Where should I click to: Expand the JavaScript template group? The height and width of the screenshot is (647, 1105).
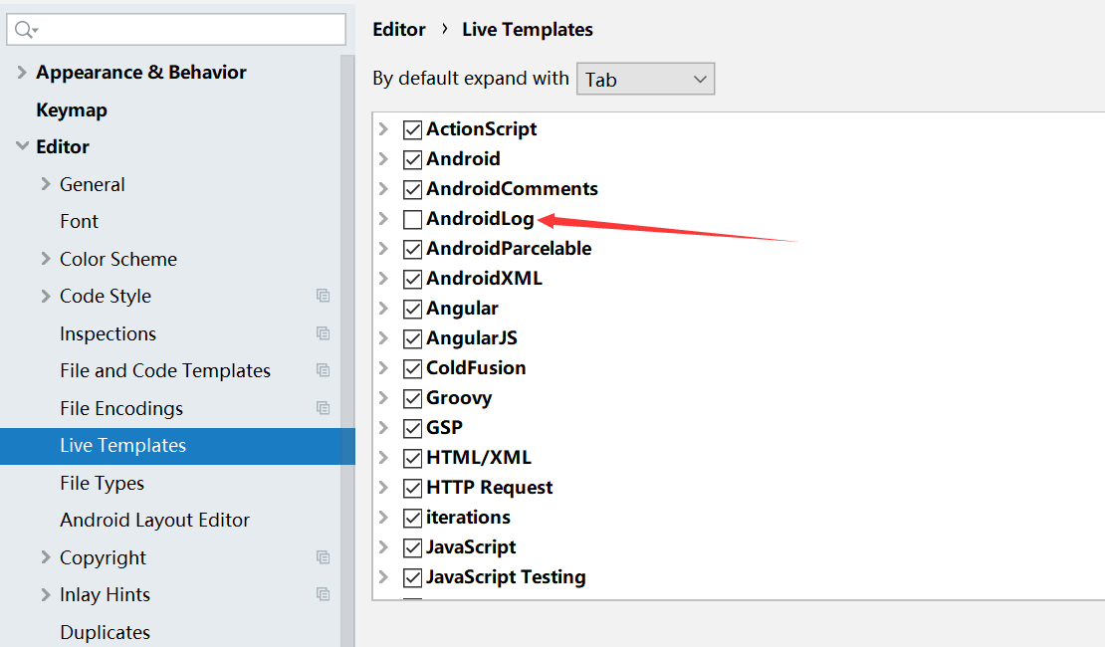[x=383, y=547]
